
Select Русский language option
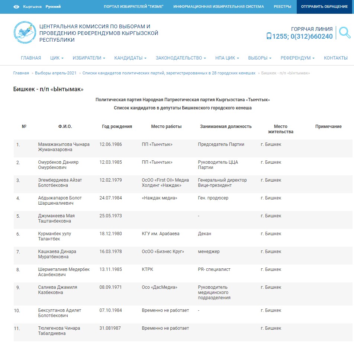53,7
